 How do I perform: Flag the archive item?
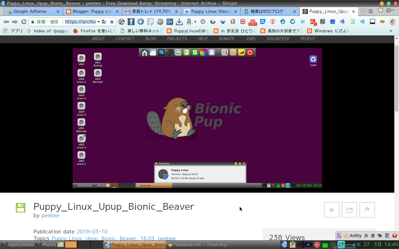pyautogui.click(x=367, y=210)
